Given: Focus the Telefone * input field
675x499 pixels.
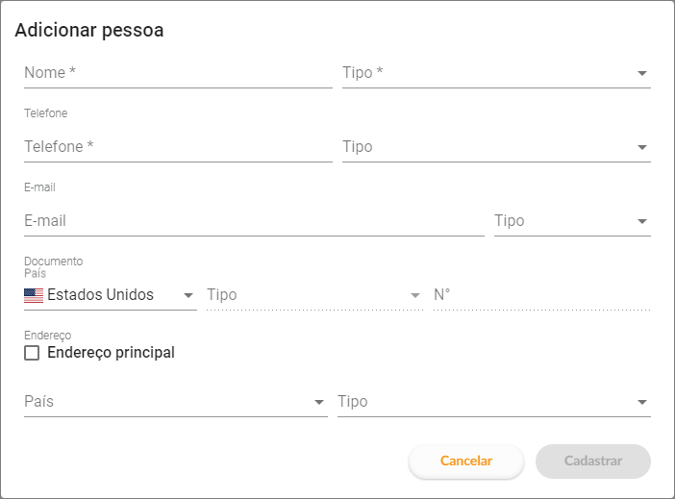Looking at the screenshot, I should pyautogui.click(x=178, y=147).
